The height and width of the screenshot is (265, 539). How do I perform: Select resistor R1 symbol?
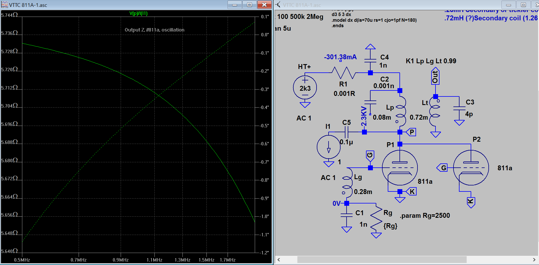343,73
